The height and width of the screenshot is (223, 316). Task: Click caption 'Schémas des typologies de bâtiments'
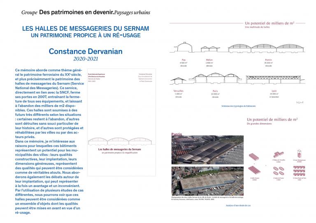[238, 106]
